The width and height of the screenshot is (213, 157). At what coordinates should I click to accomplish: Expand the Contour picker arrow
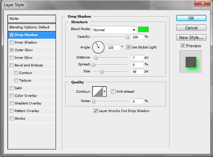[x=105, y=91]
